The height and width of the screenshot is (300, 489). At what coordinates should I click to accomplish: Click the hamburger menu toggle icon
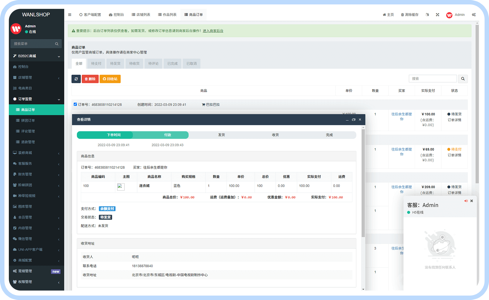tap(70, 15)
